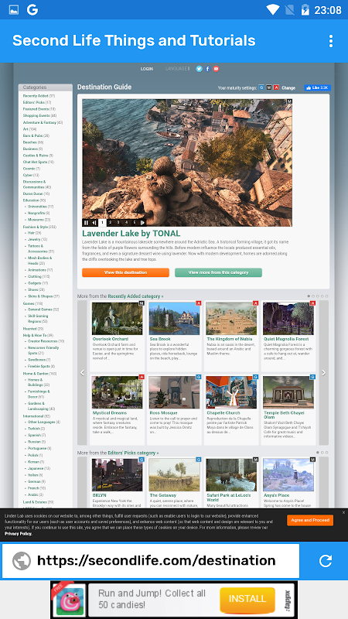The image size is (348, 619).
Task: Open the Sea Brook thumbnail
Action: point(175,319)
